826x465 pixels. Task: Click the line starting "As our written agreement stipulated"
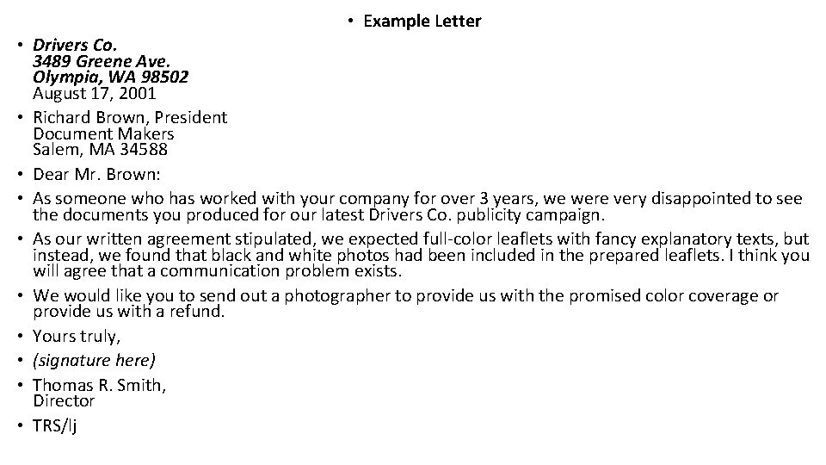coord(421,239)
